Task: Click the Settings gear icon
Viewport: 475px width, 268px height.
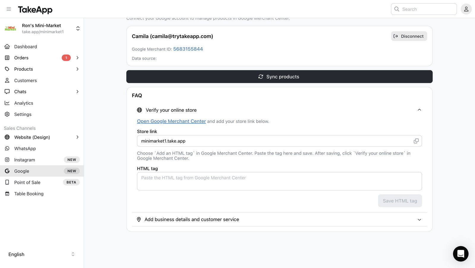Action: pyautogui.click(x=7, y=114)
